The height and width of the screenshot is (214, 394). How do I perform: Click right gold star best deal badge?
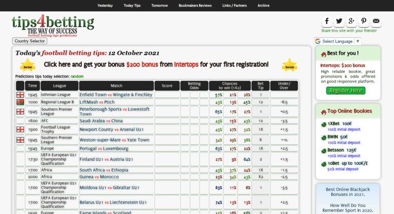click(x=290, y=65)
